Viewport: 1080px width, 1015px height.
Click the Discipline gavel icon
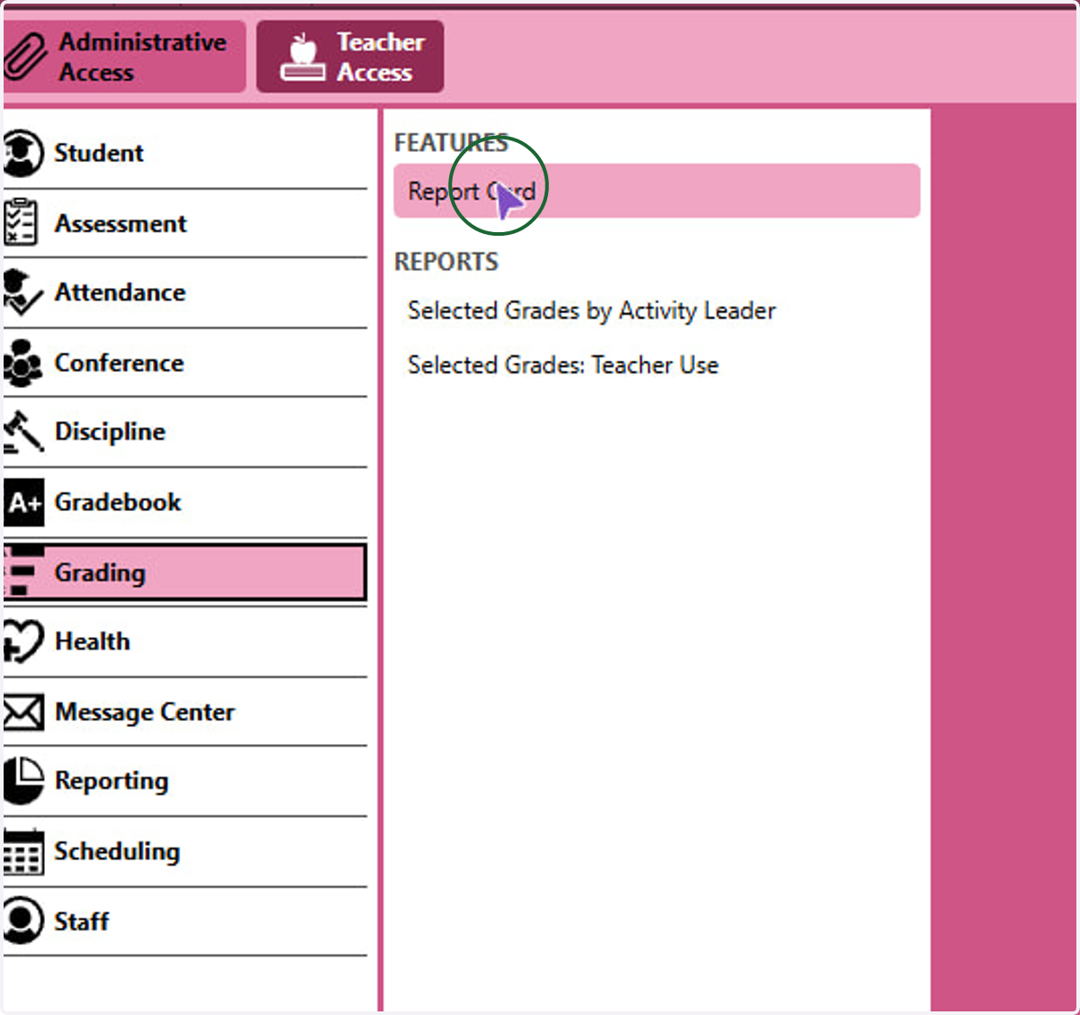click(x=23, y=432)
